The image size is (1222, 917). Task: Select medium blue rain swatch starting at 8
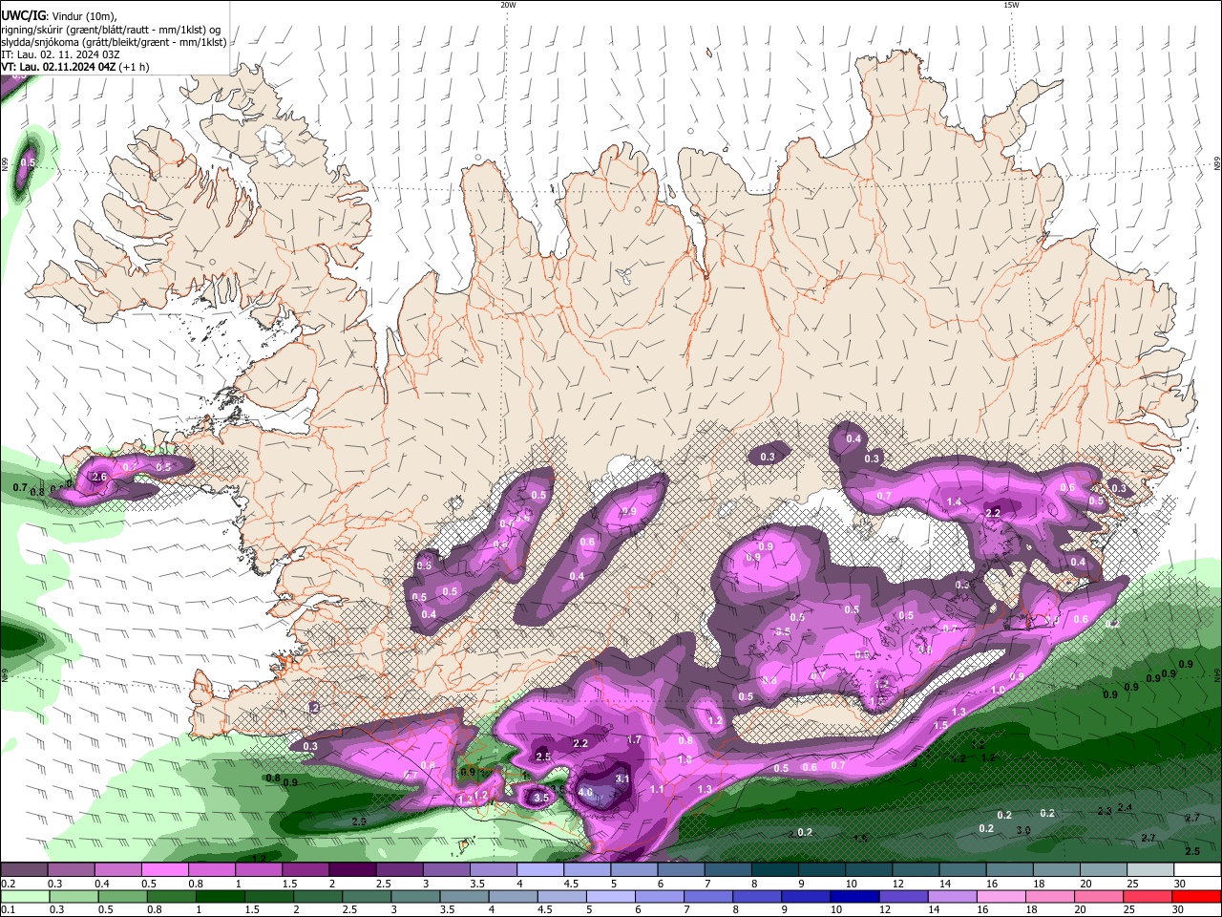point(757,897)
